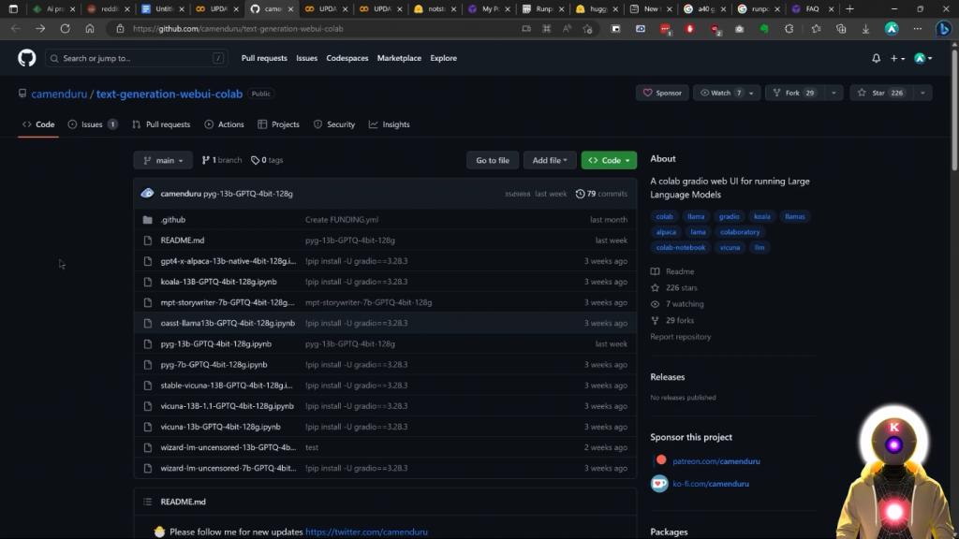The height and width of the screenshot is (539, 959).
Task: Expand the Watch options dropdown
Action: click(751, 93)
